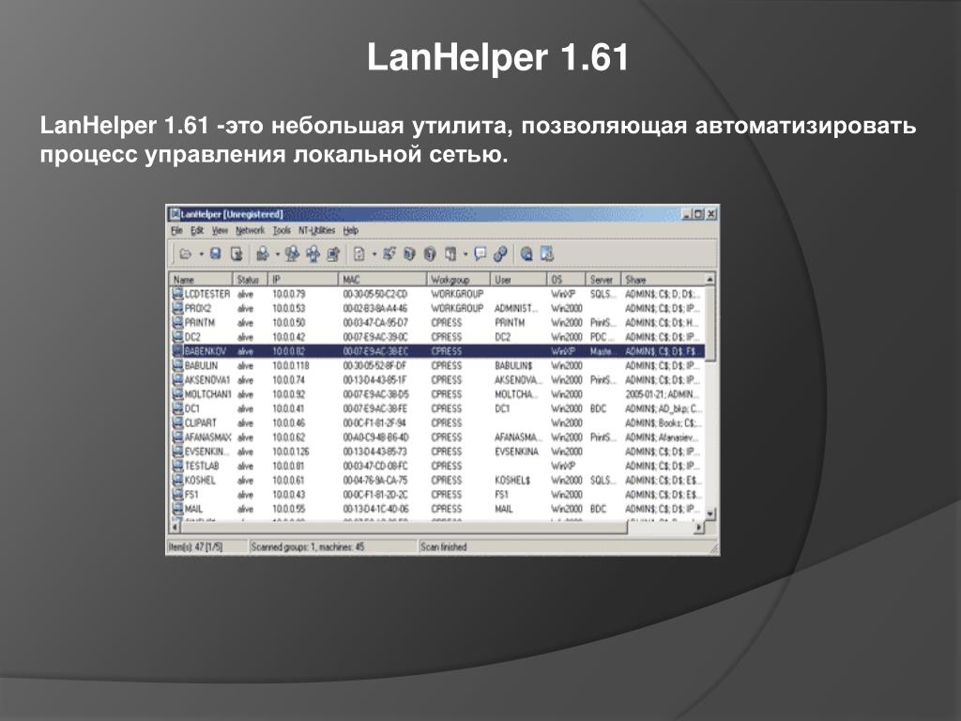Click the Open folder toolbar icon
Image resolution: width=961 pixels, height=721 pixels.
click(x=186, y=253)
